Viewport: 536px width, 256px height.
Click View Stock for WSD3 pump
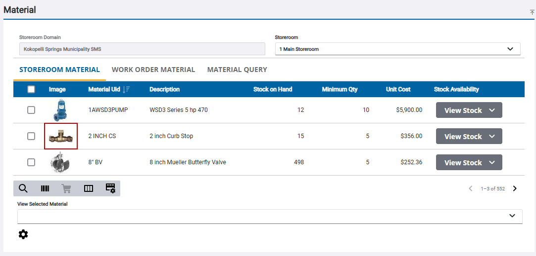(469, 110)
